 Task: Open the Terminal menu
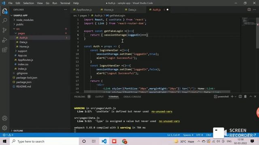(65, 3)
